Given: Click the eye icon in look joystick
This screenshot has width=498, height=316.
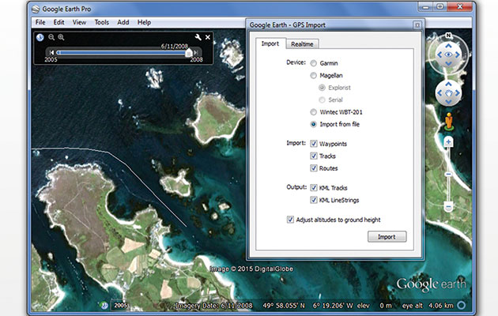Looking at the screenshot, I should [x=448, y=55].
